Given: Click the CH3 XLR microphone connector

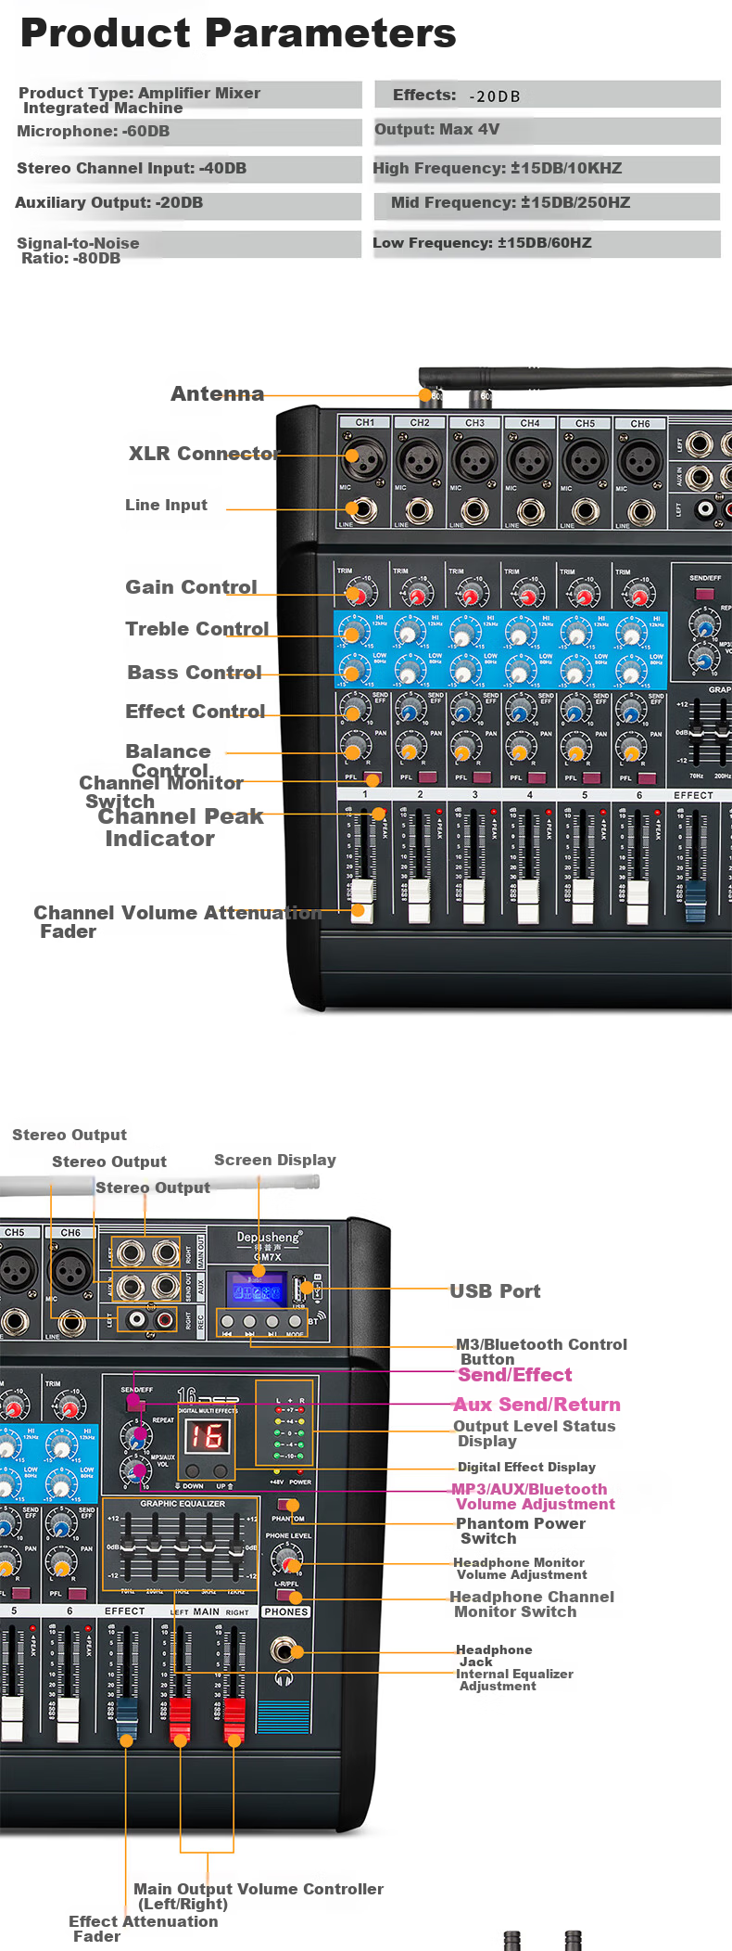Looking at the screenshot, I should pos(474,459).
